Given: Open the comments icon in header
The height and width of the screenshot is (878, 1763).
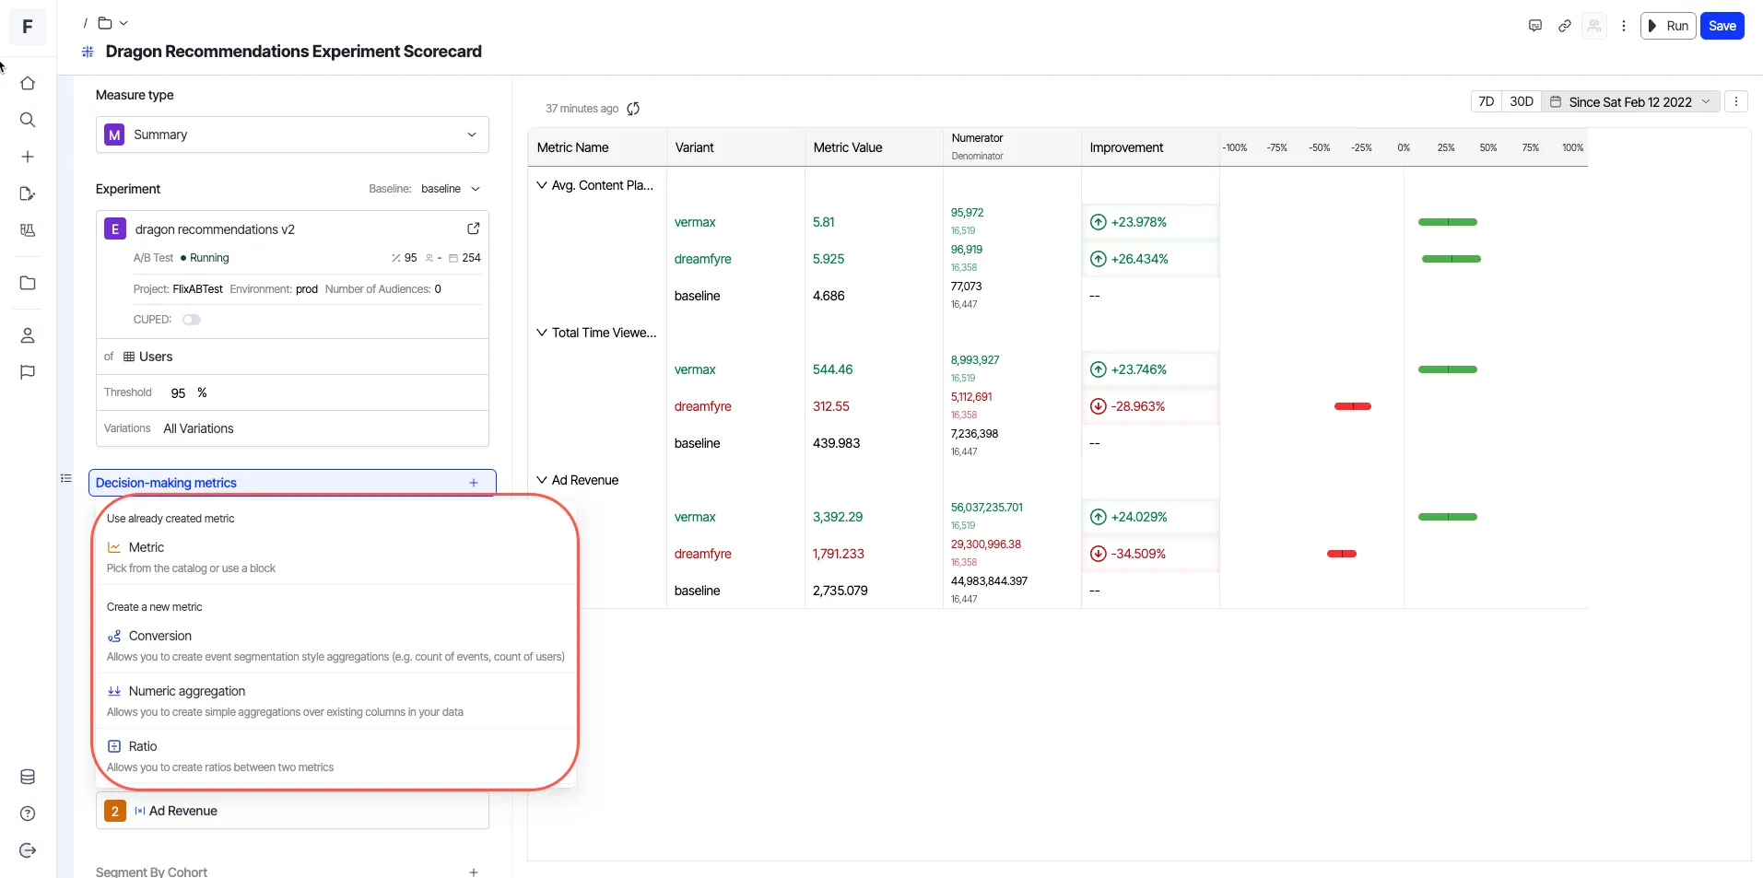Looking at the screenshot, I should (x=1535, y=26).
